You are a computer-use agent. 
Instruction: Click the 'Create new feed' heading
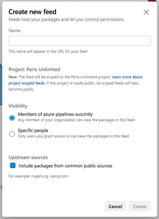(32, 12)
